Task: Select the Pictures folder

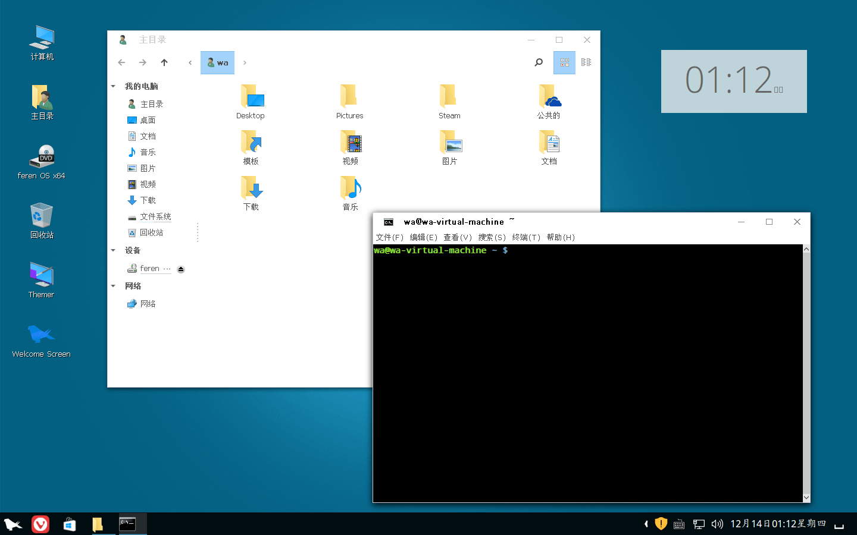Action: 349,102
